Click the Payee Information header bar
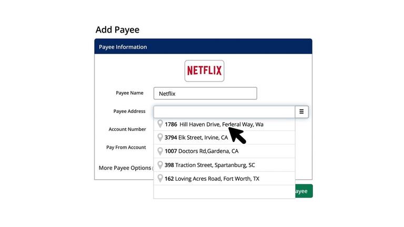 coord(203,47)
